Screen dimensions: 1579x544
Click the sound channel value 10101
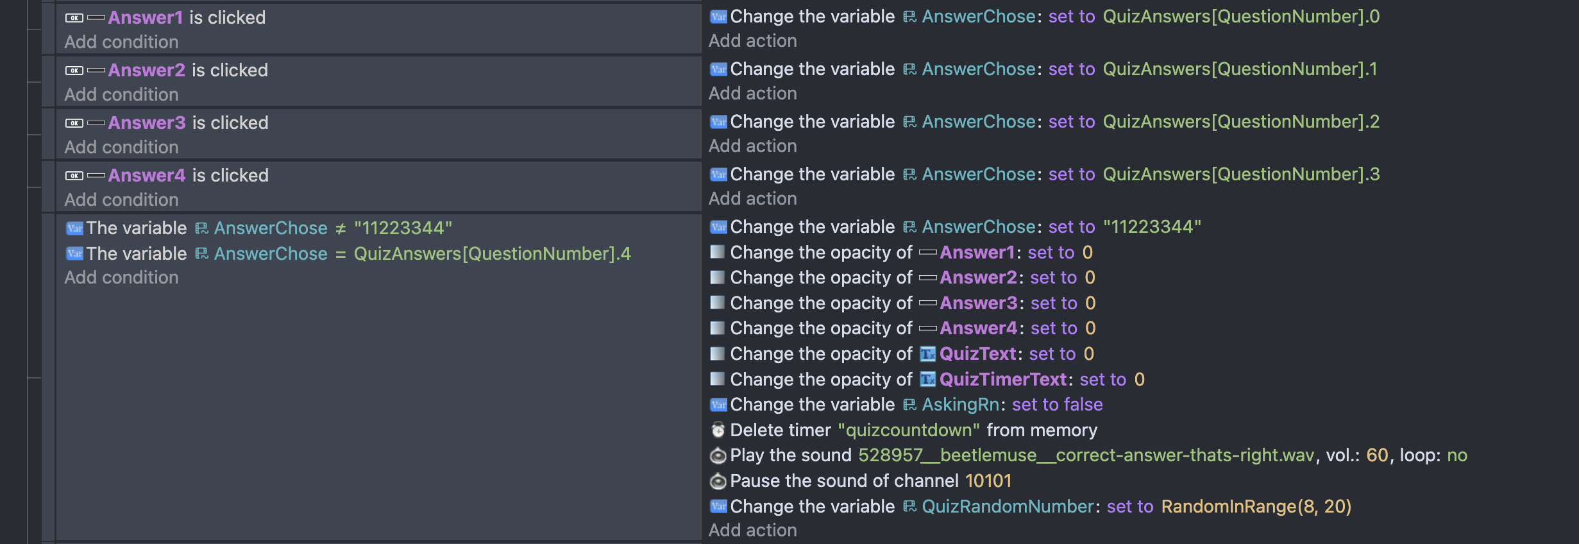click(x=988, y=481)
